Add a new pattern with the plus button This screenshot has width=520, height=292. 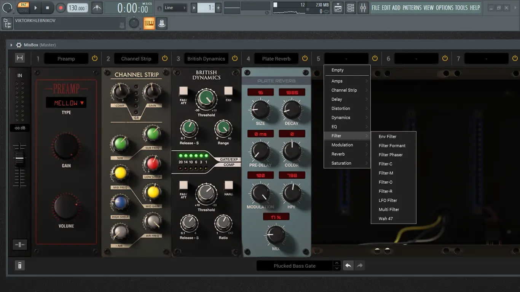218,8
